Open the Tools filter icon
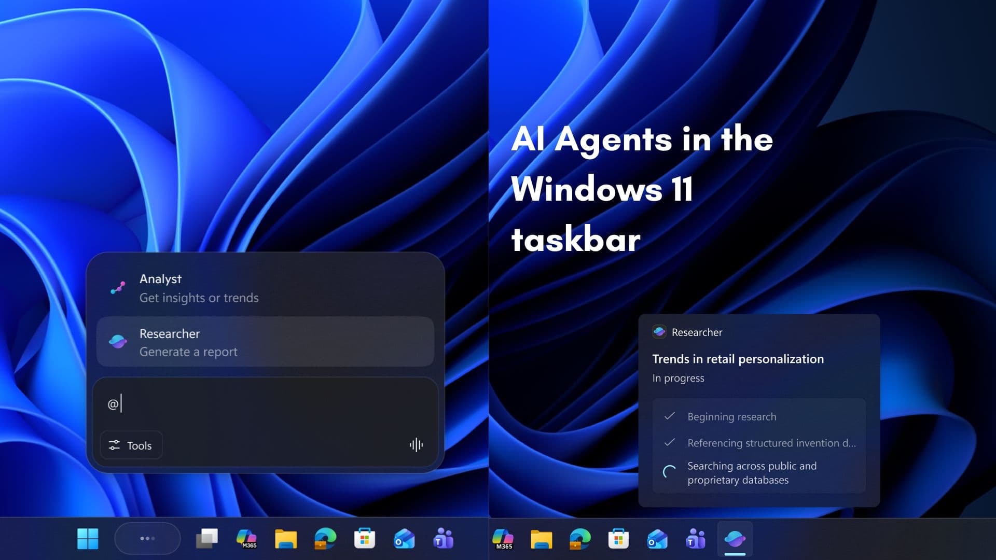The width and height of the screenshot is (996, 560). pyautogui.click(x=115, y=445)
